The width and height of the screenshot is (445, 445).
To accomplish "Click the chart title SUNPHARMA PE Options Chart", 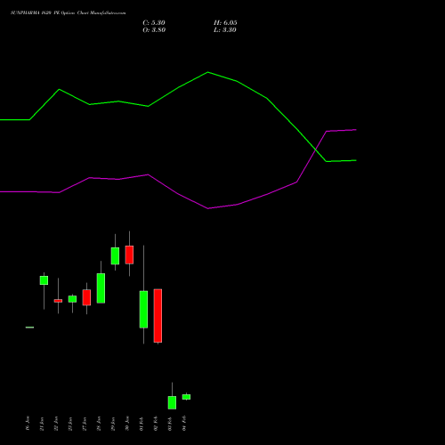I will (x=68, y=13).
